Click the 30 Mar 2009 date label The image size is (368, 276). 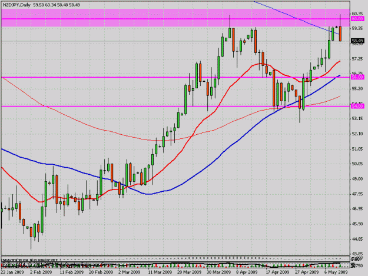tap(218, 272)
